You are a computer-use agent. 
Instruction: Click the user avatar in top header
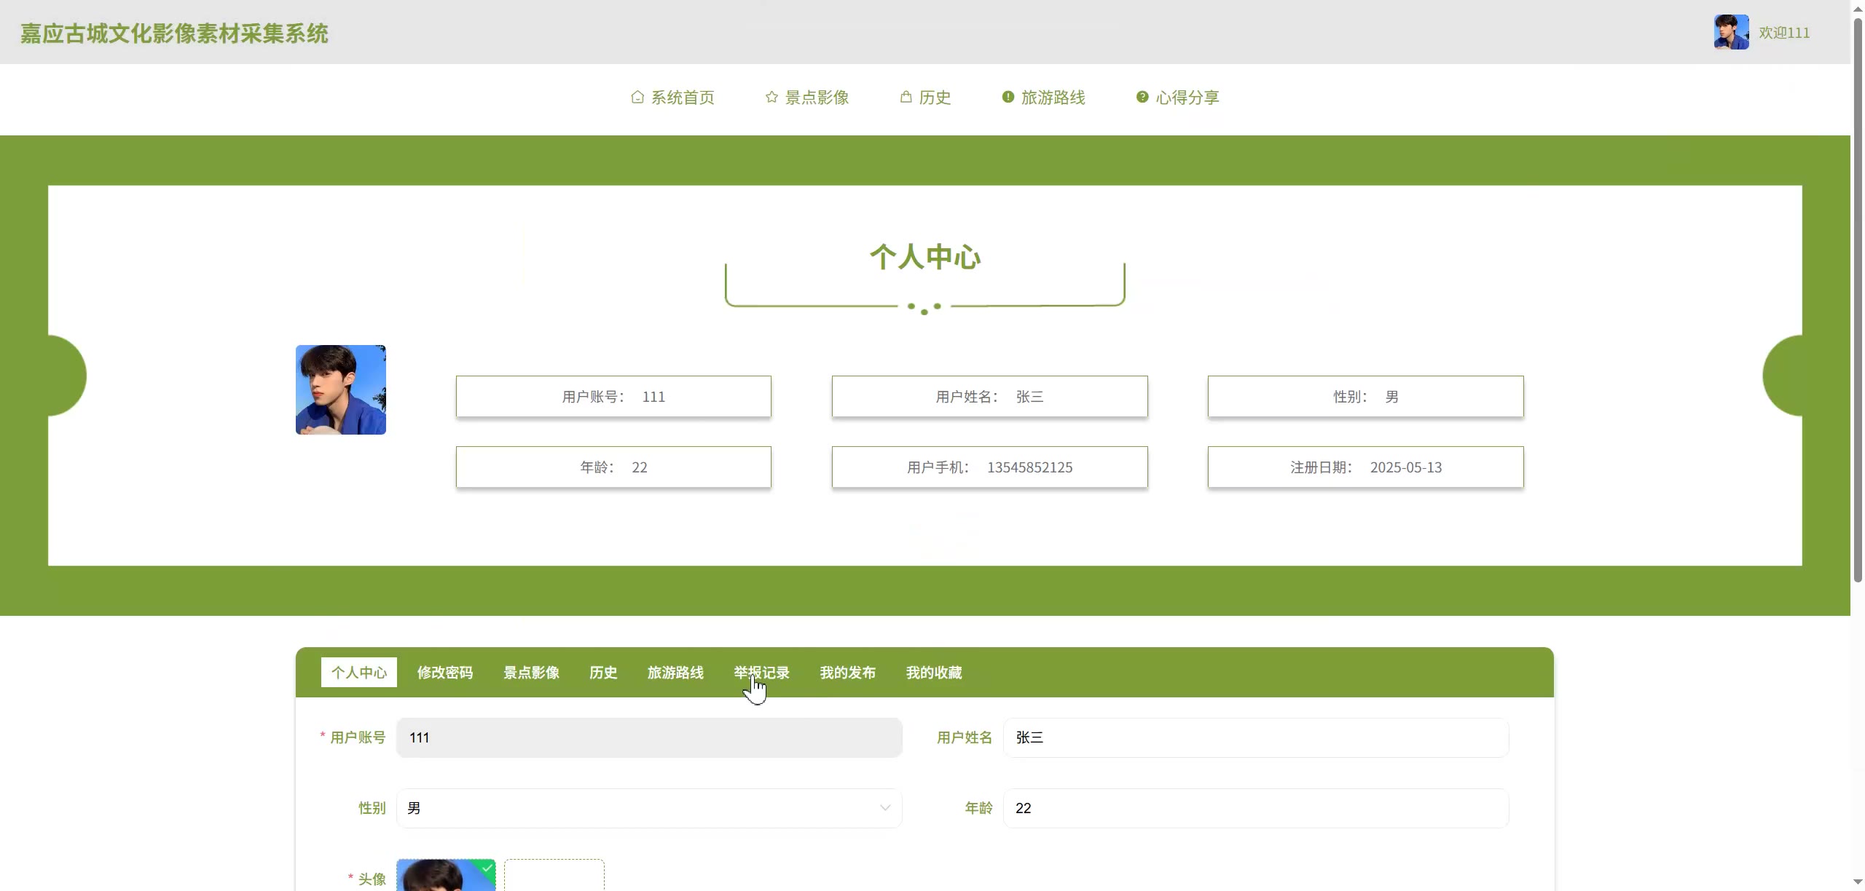[1731, 32]
